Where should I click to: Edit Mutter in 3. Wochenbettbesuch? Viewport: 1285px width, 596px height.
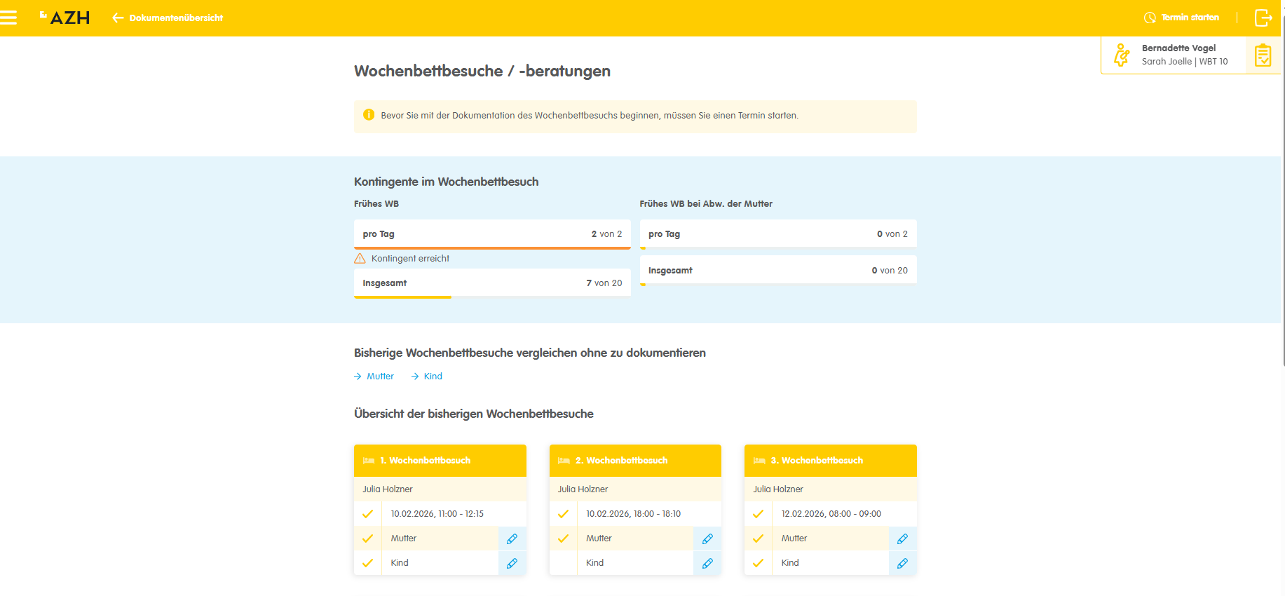(x=902, y=539)
